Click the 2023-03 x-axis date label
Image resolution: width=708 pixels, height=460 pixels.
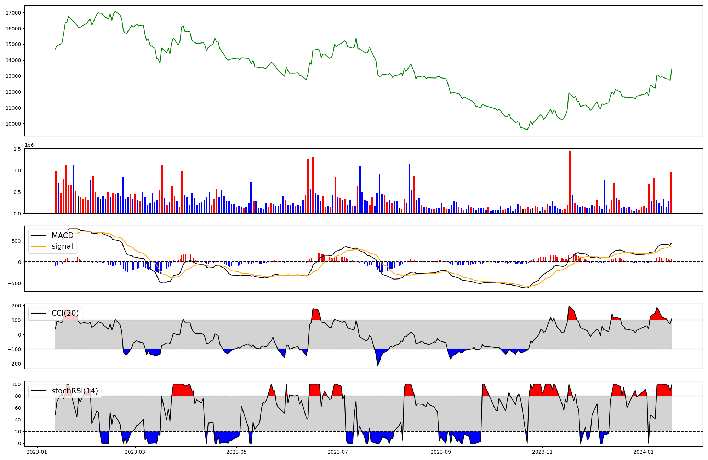[x=135, y=452]
